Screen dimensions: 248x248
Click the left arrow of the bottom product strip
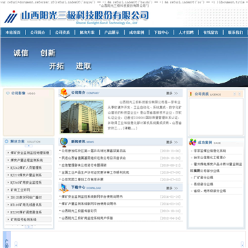(16, 244)
